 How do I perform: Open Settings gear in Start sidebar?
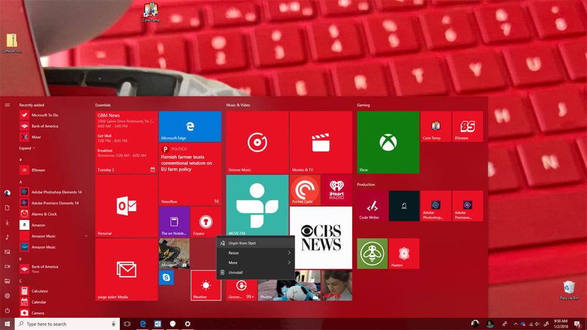point(7,295)
